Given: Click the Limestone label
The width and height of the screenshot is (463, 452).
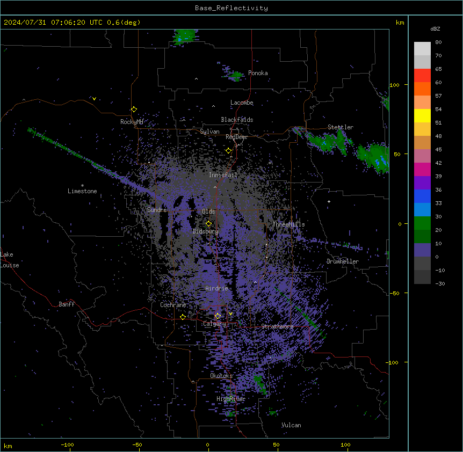Looking at the screenshot, I should click(82, 191).
